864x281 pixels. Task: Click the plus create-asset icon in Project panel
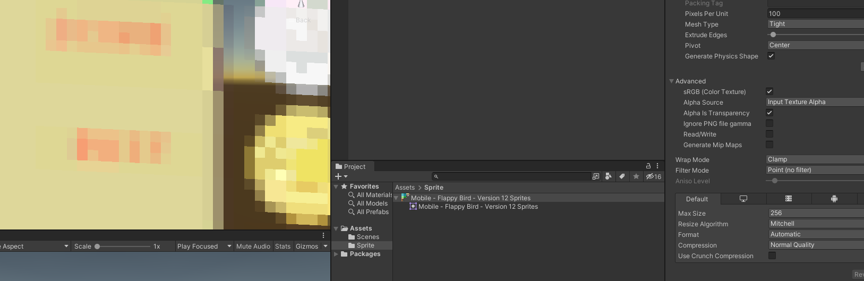(338, 176)
